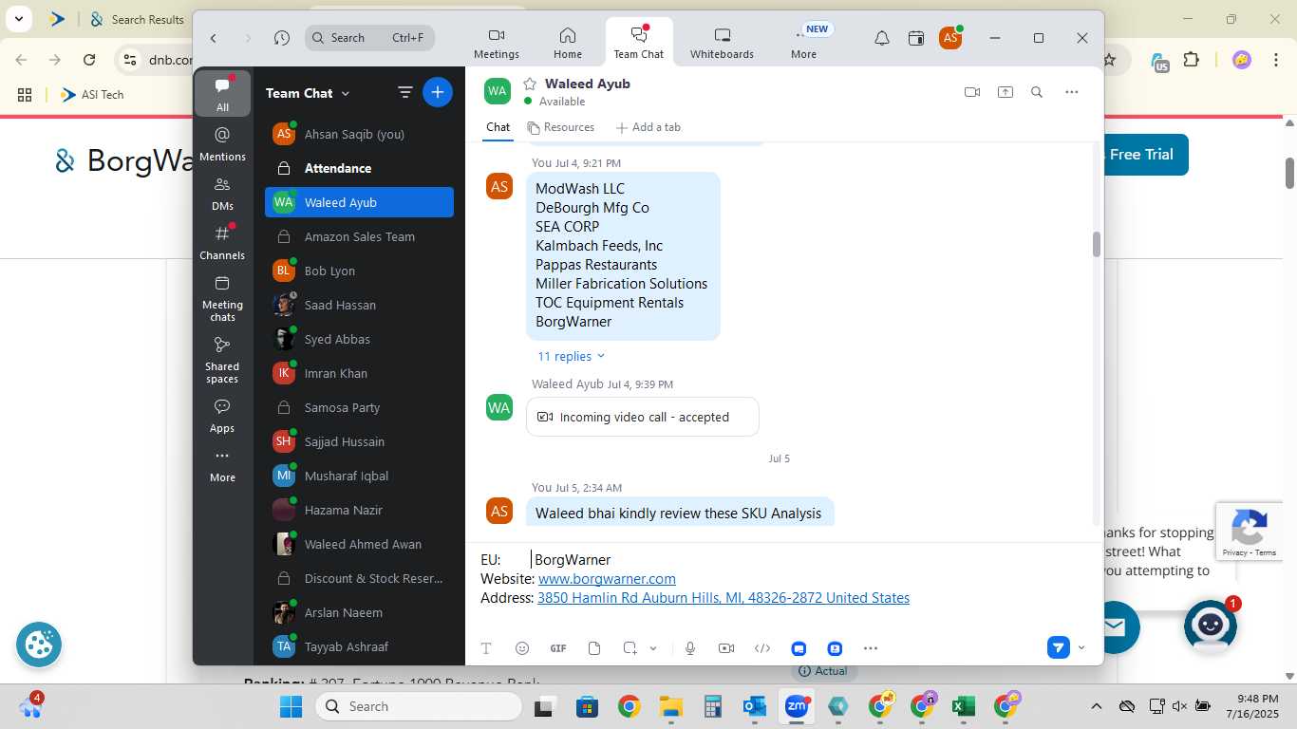Start a video call with Waleed Ayub

pyautogui.click(x=972, y=92)
